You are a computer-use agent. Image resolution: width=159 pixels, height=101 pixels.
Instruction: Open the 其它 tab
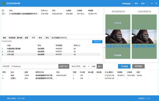[47, 38]
